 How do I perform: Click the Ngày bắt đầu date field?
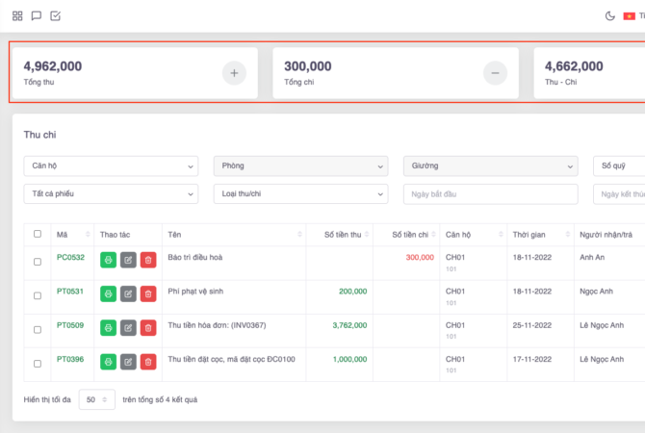click(x=490, y=193)
